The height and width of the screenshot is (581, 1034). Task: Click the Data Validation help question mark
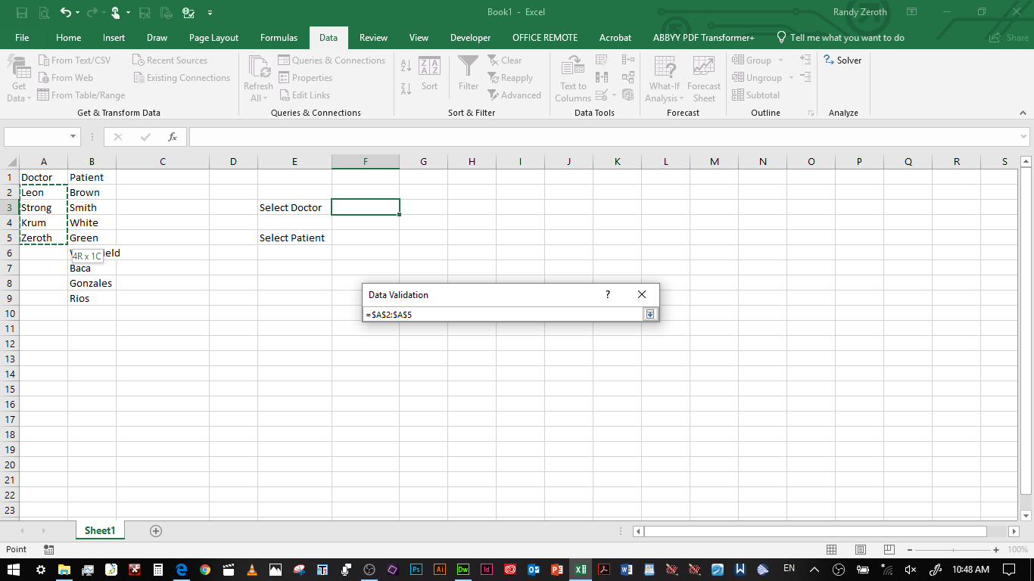click(x=607, y=294)
